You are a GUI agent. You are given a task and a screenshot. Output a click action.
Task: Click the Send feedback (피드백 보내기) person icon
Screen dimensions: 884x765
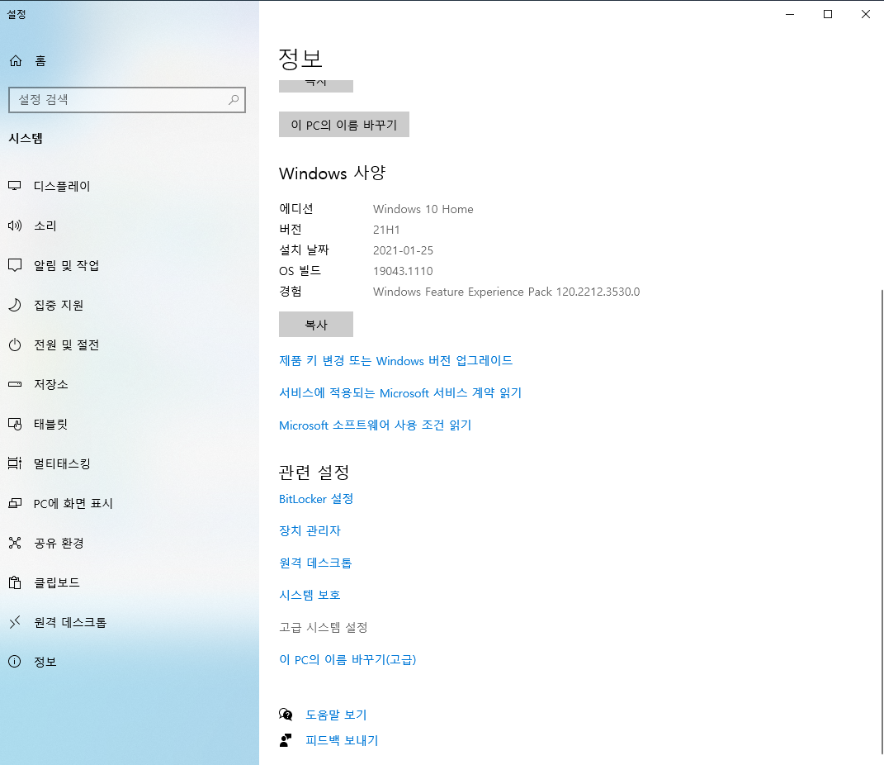tap(286, 740)
